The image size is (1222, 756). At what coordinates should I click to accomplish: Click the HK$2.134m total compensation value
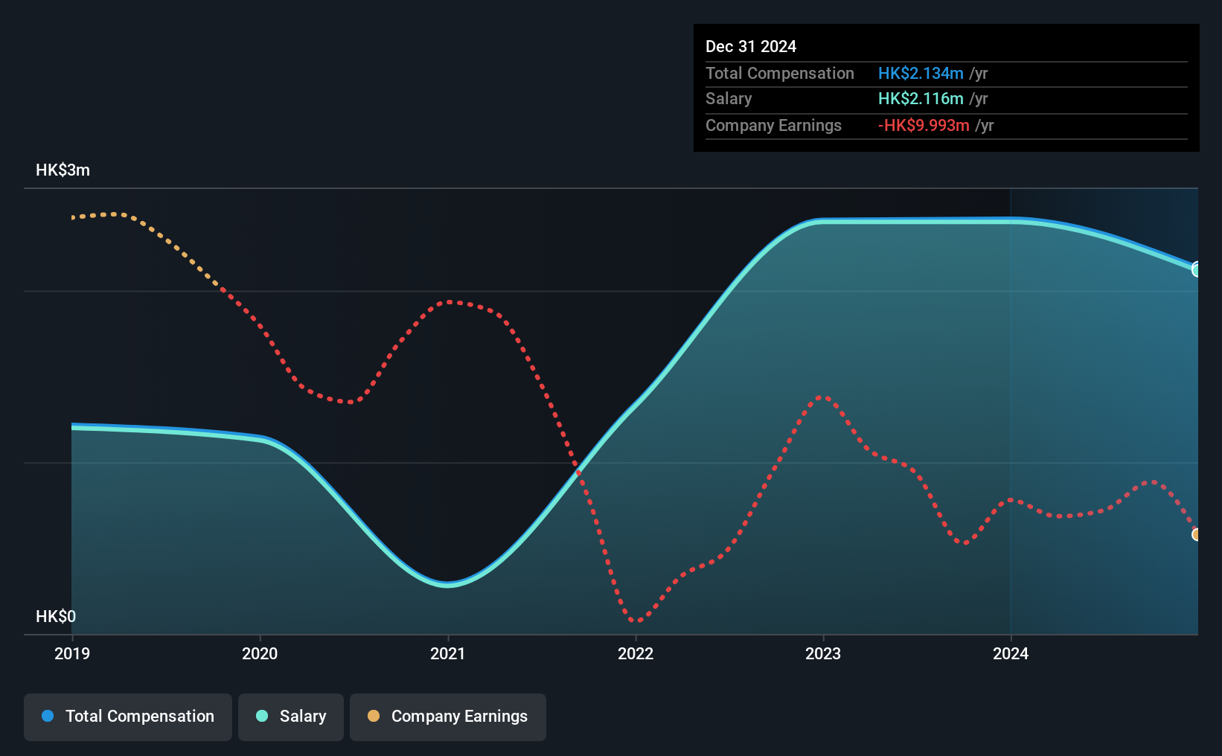point(921,73)
